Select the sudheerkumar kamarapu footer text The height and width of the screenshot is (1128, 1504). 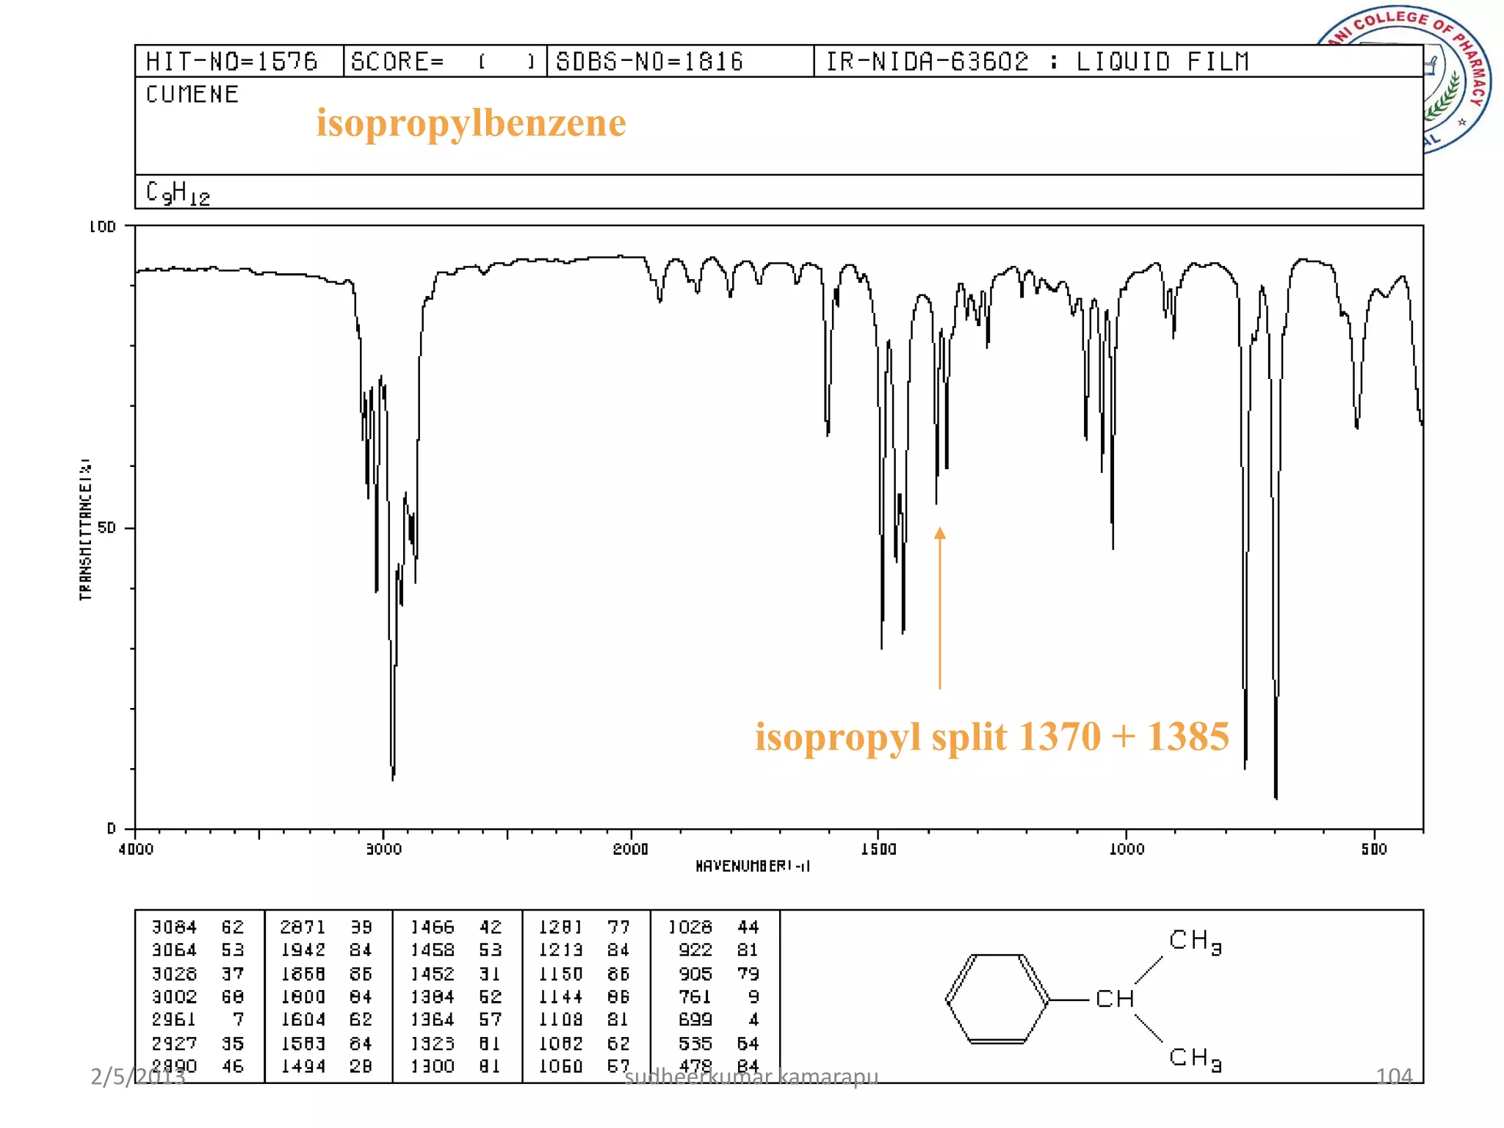click(x=751, y=1077)
